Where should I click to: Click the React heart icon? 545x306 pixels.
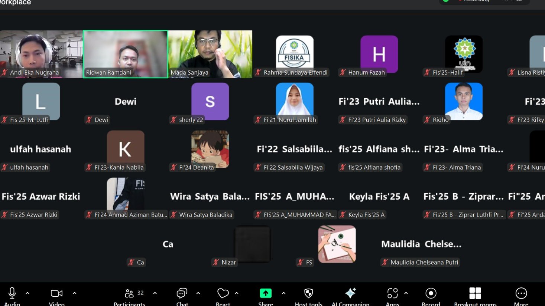pyautogui.click(x=223, y=294)
